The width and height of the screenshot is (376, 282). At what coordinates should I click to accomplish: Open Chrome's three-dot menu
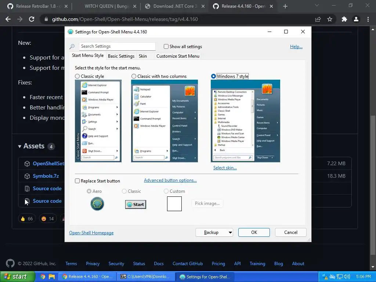tap(368, 19)
